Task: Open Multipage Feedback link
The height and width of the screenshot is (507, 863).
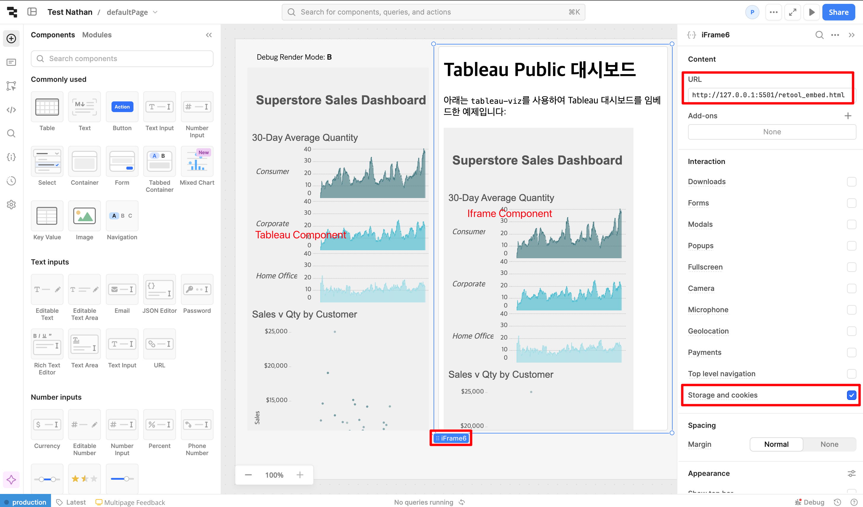Action: point(130,502)
